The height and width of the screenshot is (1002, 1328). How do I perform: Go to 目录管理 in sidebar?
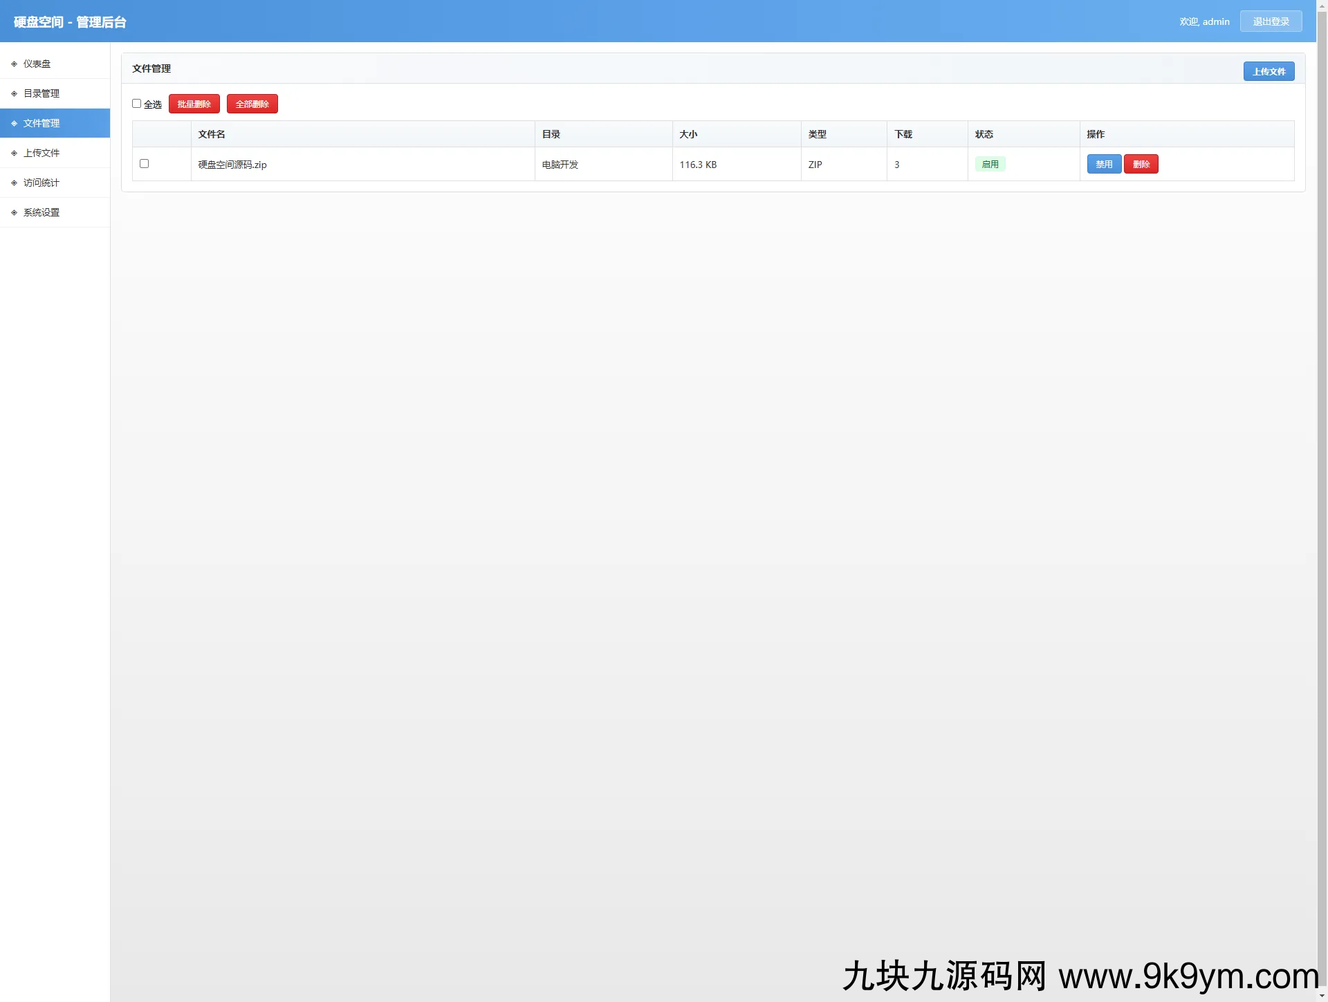click(41, 93)
